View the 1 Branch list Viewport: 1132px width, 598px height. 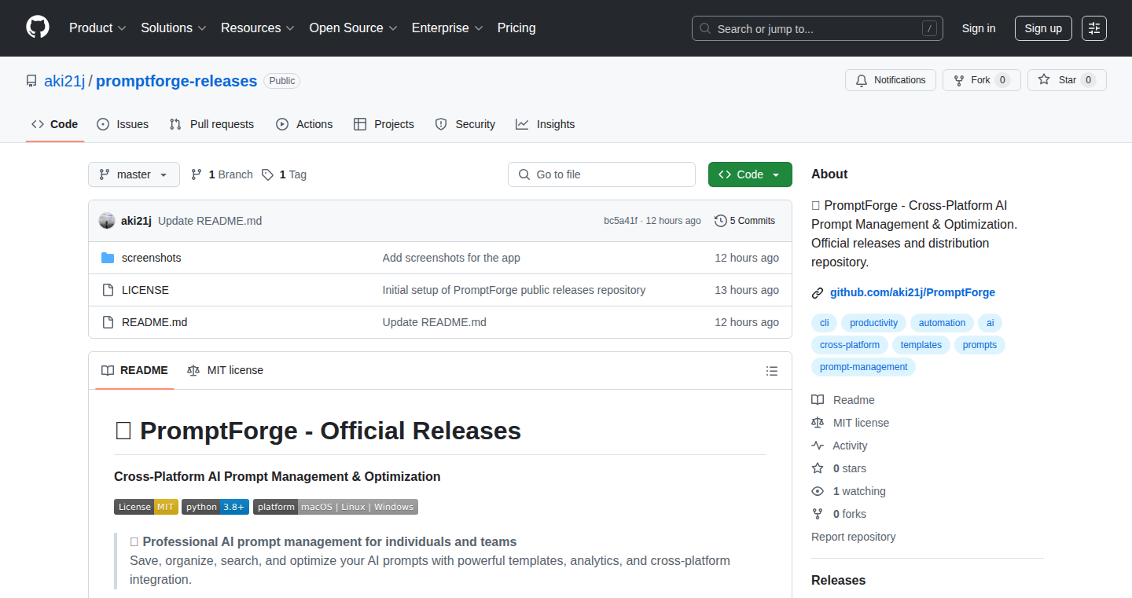tap(222, 174)
